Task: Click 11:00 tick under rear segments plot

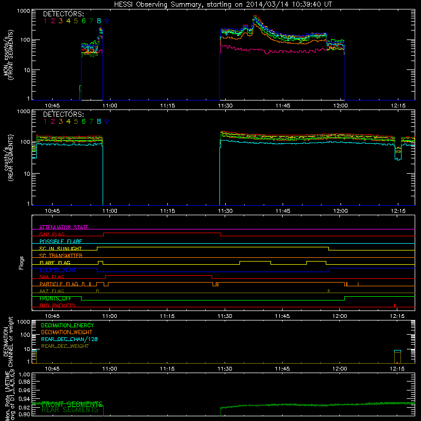Action: coord(110,211)
